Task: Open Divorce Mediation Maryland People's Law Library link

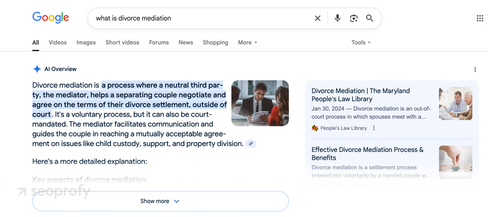Action: tap(361, 95)
